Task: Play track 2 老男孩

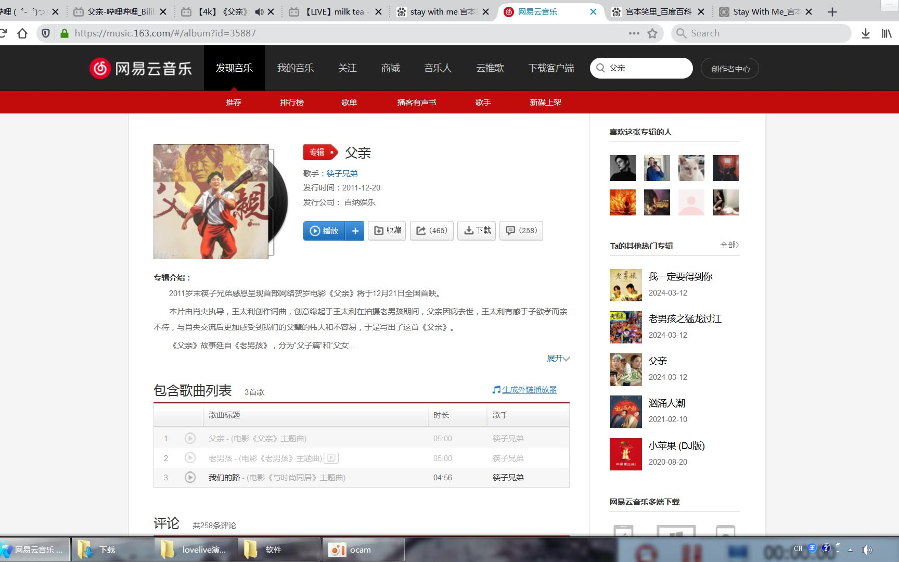Action: (x=190, y=458)
